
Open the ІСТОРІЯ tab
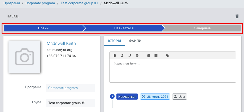click(x=114, y=41)
